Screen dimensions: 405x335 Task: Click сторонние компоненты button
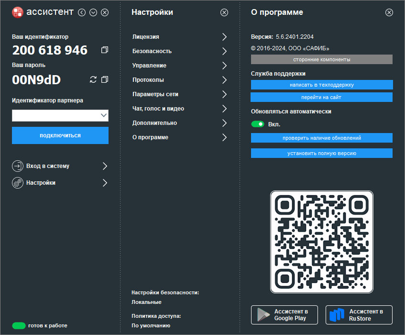tap(322, 59)
